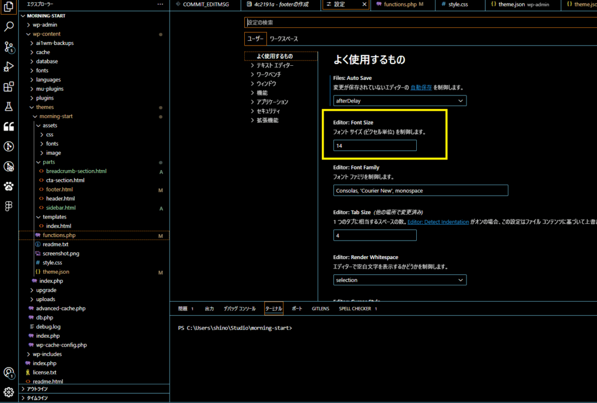Expand the wp-admin folder

(x=94, y=24)
